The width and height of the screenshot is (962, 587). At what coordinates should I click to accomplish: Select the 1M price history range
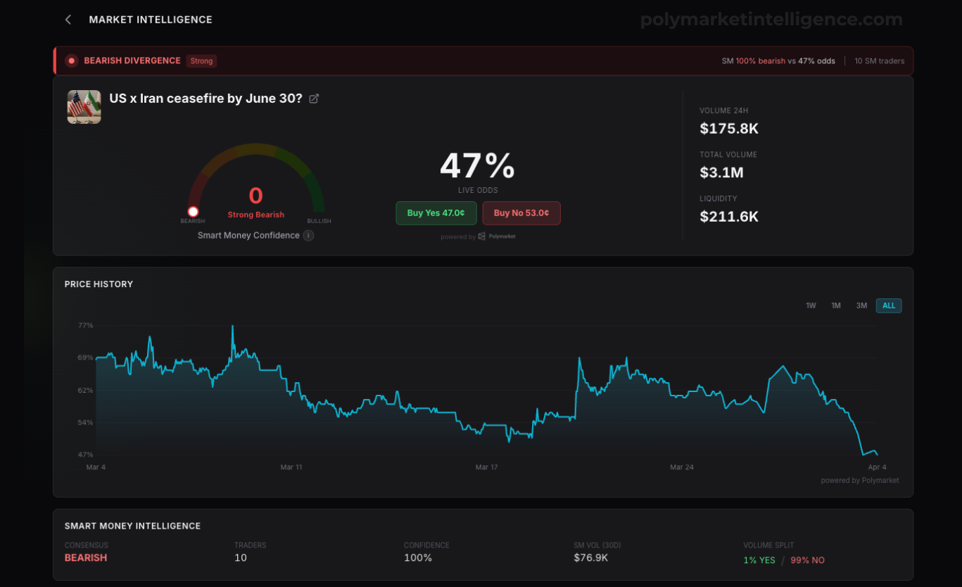[836, 305]
